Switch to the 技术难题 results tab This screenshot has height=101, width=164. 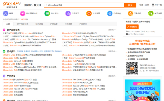tap(68, 24)
